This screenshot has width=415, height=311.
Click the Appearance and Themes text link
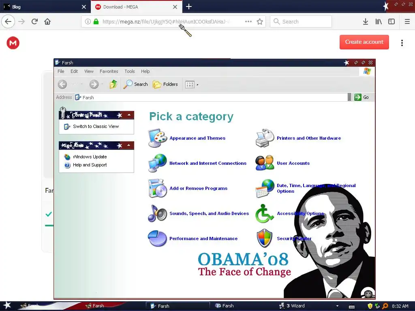(197, 138)
